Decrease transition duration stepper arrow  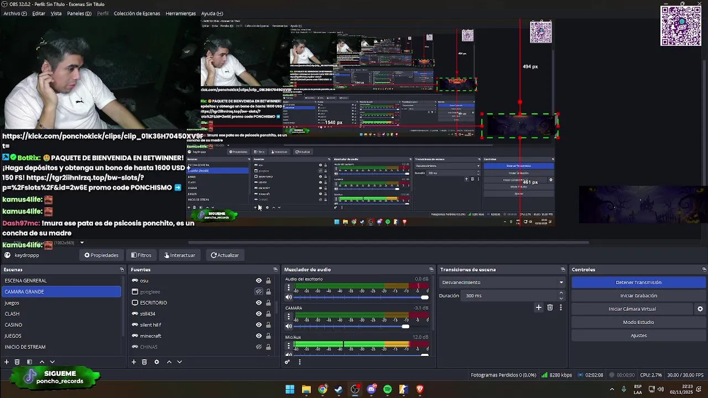[x=561, y=298]
